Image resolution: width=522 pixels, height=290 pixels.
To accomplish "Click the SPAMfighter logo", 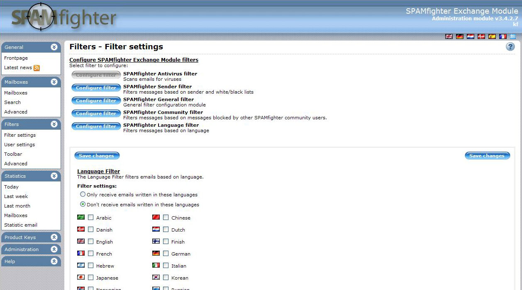I will 63,17.
